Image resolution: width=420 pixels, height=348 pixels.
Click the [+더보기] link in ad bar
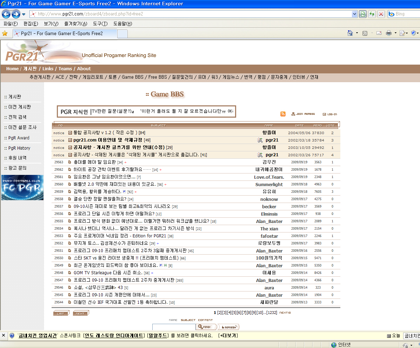coord(228,336)
